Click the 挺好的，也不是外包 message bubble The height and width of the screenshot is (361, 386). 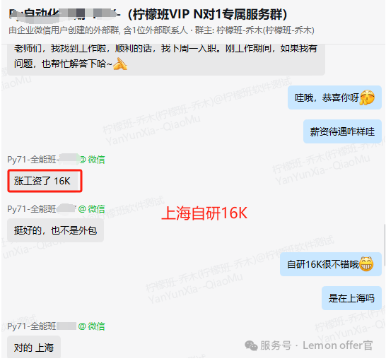tap(55, 230)
